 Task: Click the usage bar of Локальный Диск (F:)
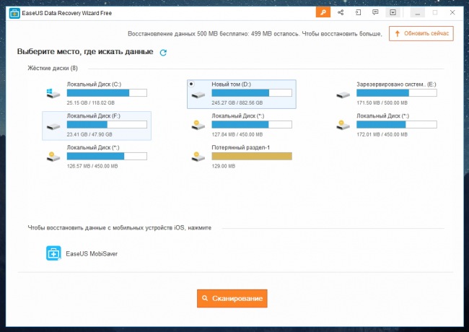click(107, 124)
